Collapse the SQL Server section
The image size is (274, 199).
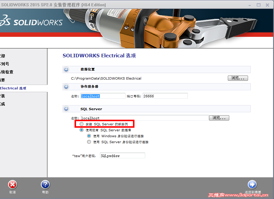(66, 109)
